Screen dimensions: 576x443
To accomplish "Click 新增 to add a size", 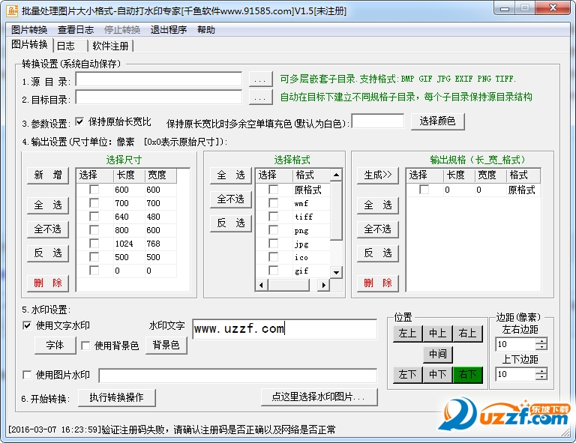I will point(48,175).
